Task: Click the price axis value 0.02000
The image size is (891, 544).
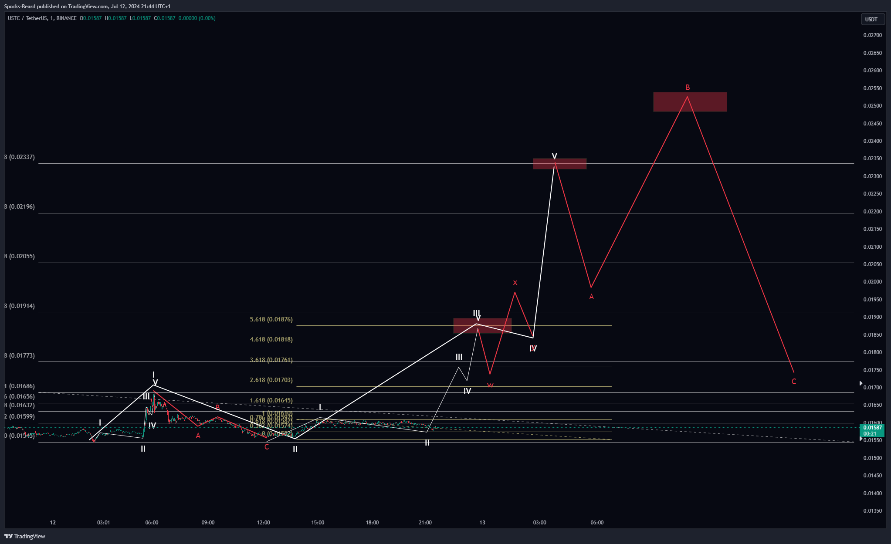Action: [872, 282]
